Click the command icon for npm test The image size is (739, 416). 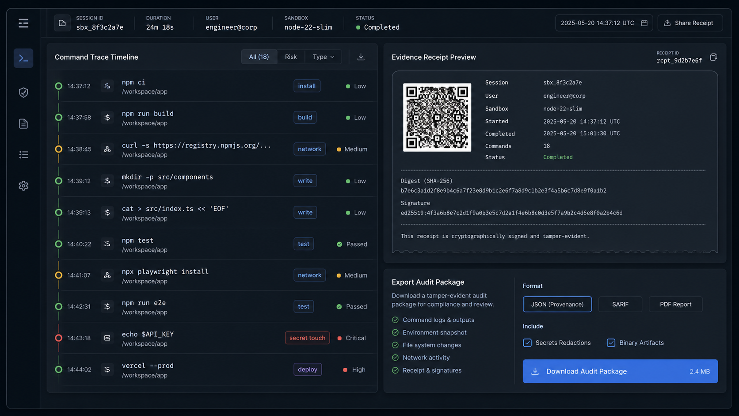107,244
